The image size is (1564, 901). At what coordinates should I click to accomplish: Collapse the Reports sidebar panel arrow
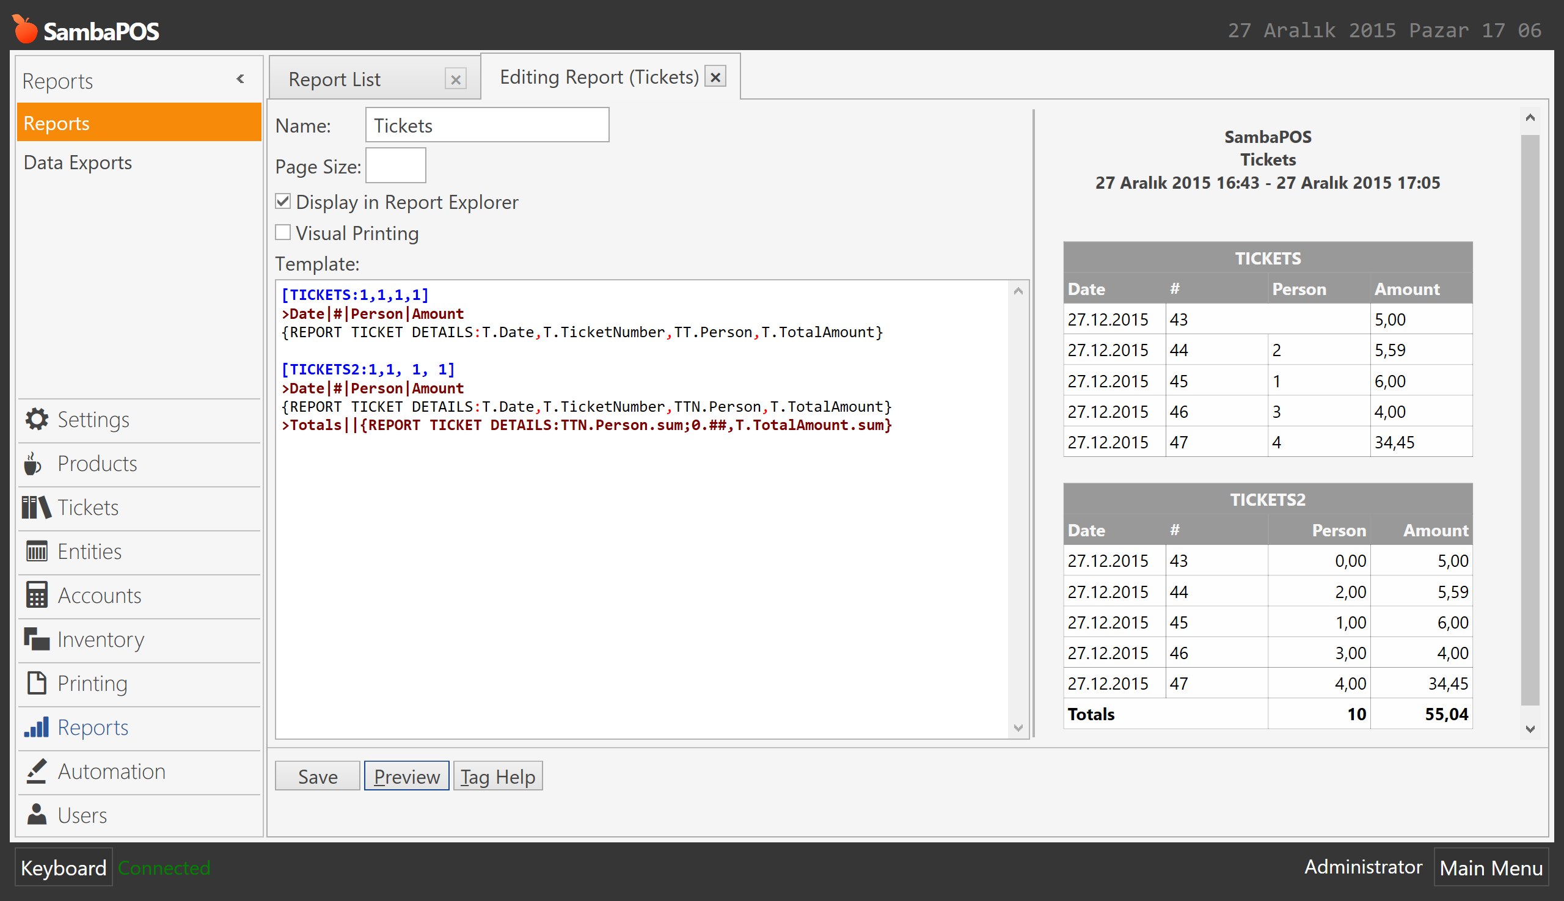point(240,79)
